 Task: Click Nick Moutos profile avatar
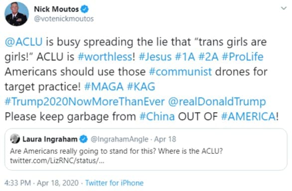click(16, 14)
